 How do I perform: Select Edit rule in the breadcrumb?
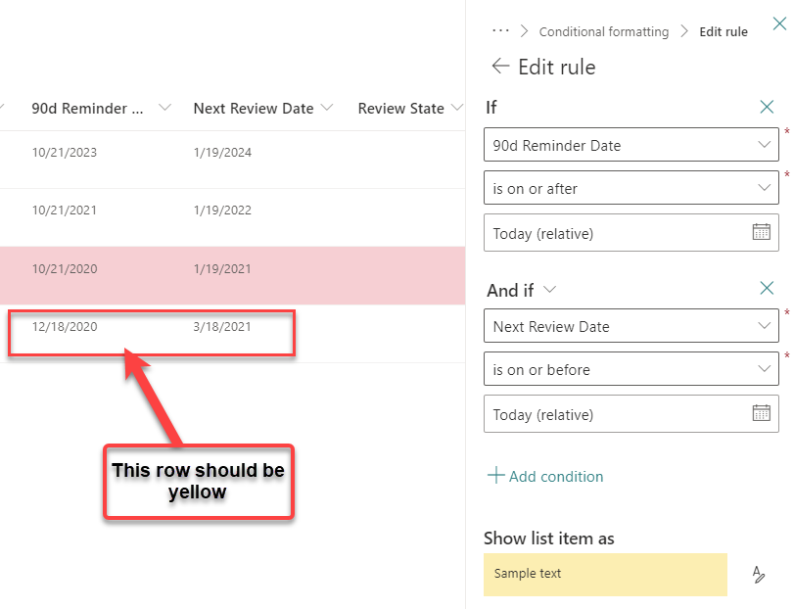pyautogui.click(x=723, y=30)
